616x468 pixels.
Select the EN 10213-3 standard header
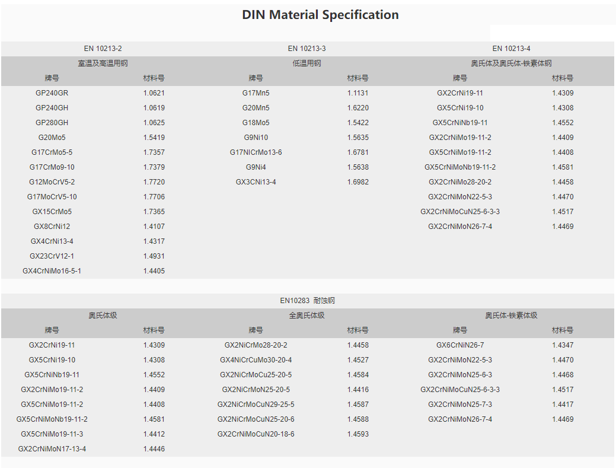click(x=307, y=49)
